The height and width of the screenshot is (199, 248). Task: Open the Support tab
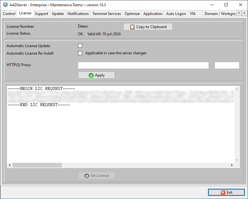click(x=42, y=14)
